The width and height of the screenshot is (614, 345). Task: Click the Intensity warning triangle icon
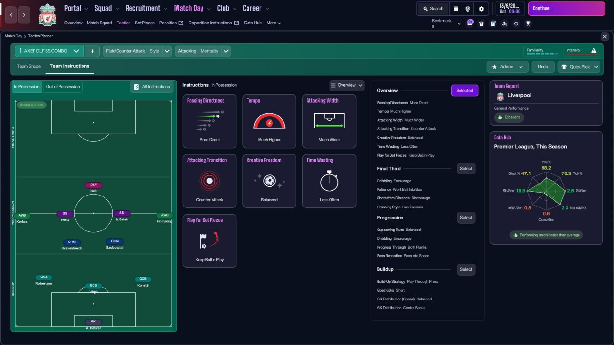point(594,50)
